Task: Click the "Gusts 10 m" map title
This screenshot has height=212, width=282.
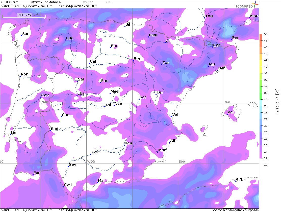Action: (x=10, y=2)
